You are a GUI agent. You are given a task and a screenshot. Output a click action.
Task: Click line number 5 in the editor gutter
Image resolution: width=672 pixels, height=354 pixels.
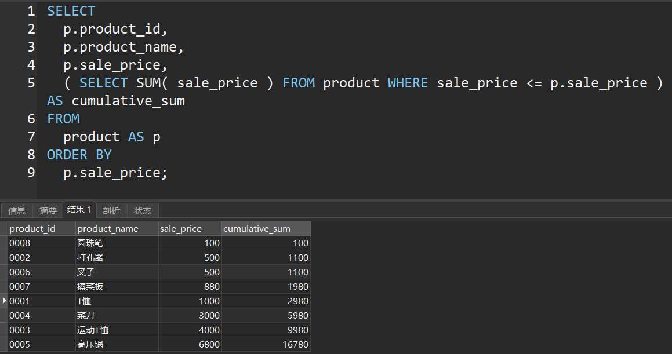31,83
